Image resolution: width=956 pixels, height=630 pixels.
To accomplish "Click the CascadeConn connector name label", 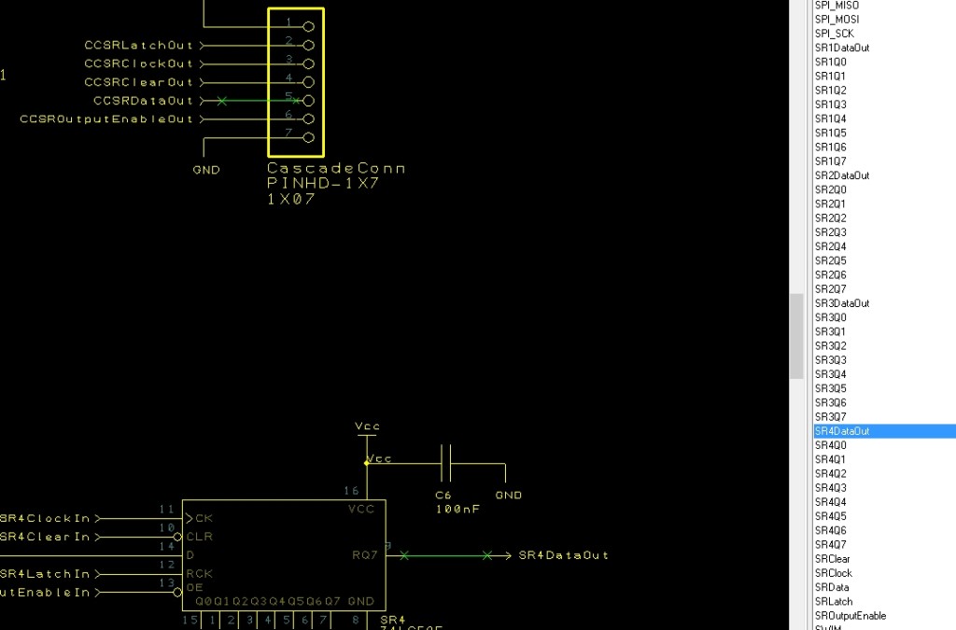I will point(336,169).
